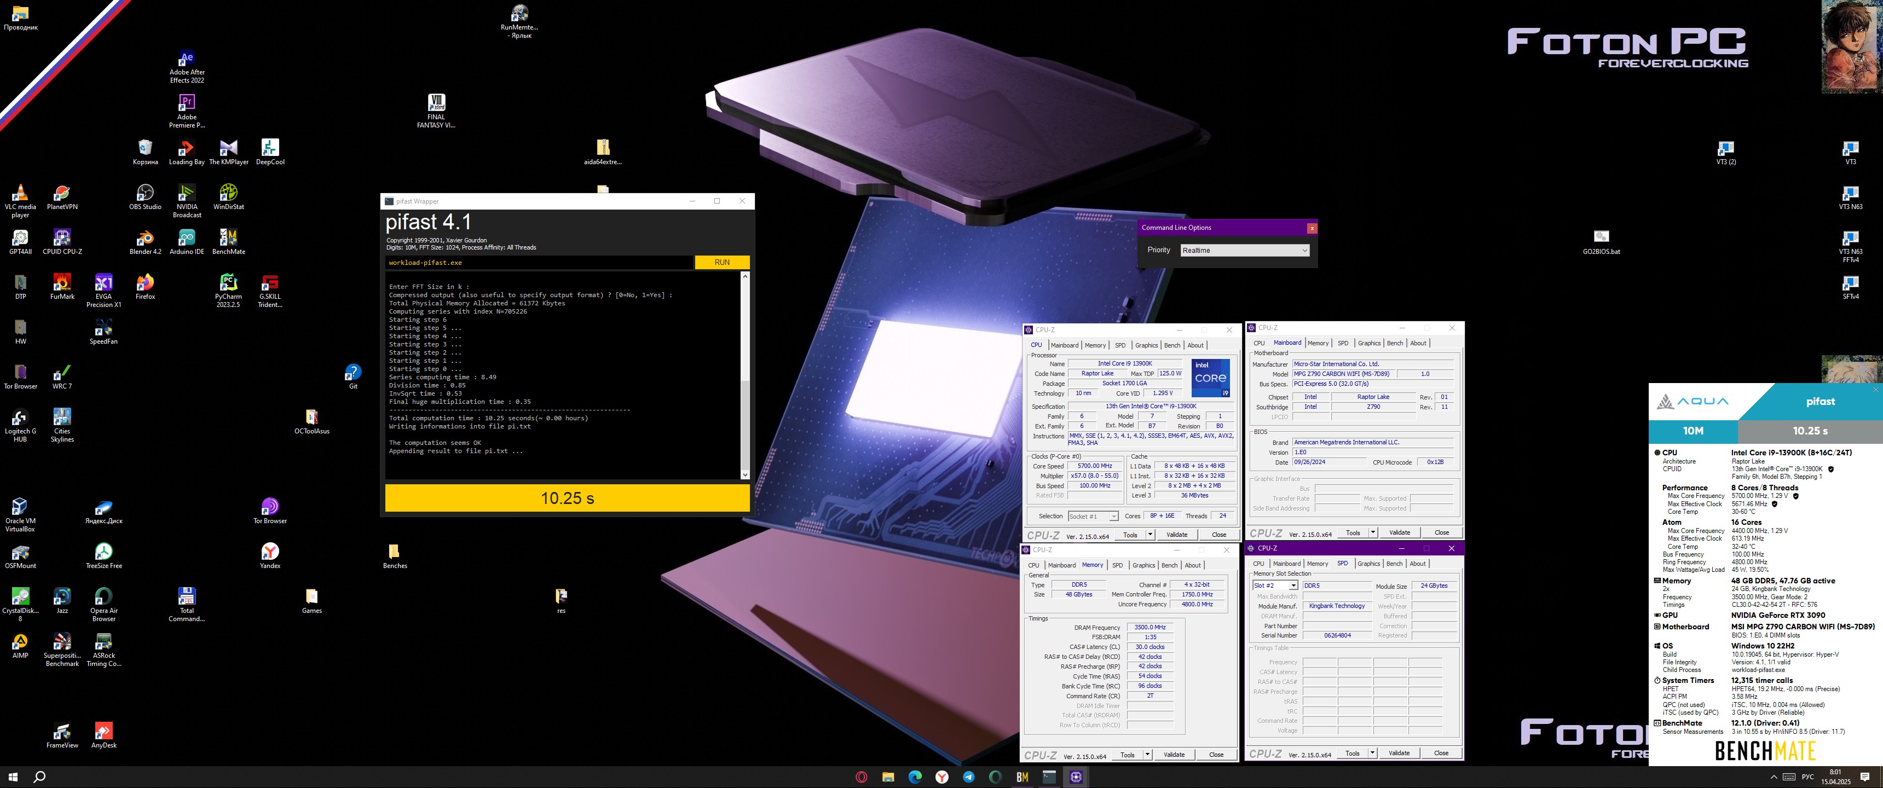This screenshot has width=1883, height=788.
Task: Open the CPU tab in CPU-Z Motherboard window
Action: coord(1259,343)
